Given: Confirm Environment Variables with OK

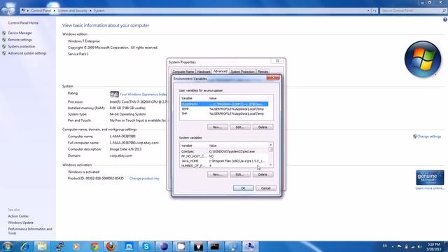Looking at the screenshot, I should (x=243, y=188).
